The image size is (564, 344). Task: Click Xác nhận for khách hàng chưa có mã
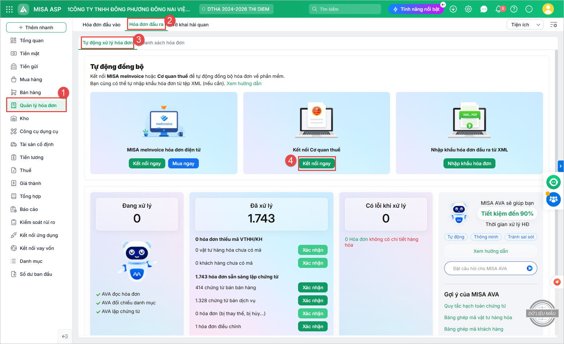pos(313,263)
